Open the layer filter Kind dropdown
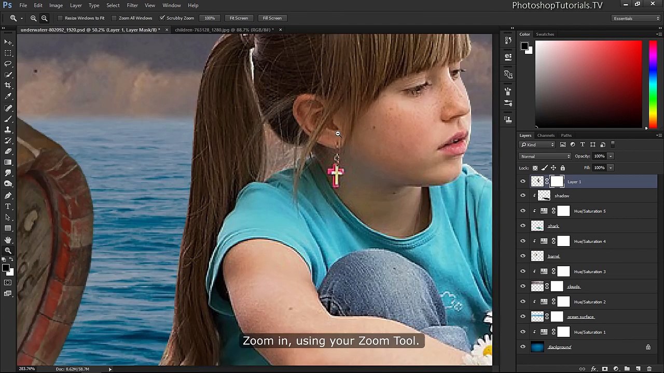The image size is (664, 373). (537, 145)
